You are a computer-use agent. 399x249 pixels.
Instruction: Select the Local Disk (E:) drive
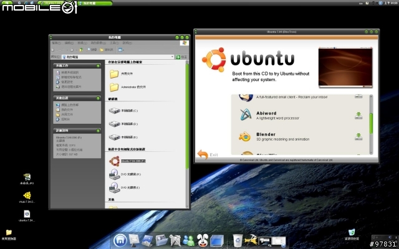point(123,137)
